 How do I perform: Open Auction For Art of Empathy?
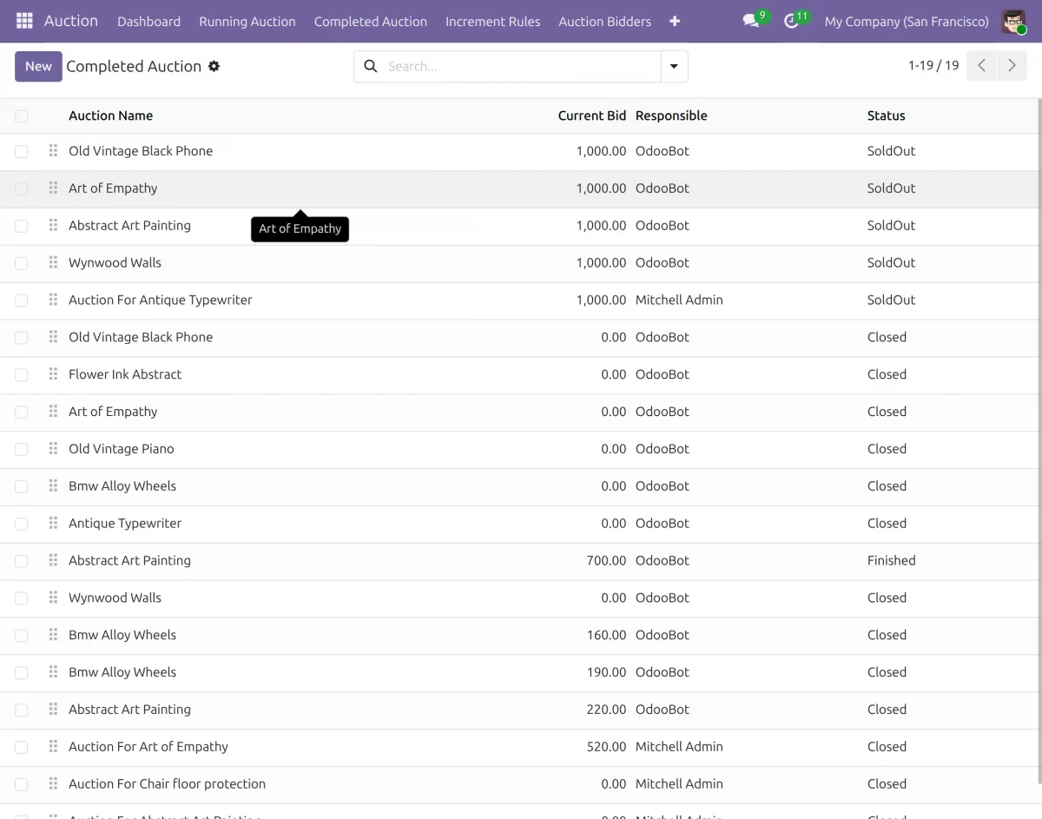(148, 746)
